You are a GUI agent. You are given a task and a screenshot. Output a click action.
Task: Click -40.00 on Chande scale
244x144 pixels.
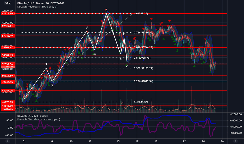(9, 135)
